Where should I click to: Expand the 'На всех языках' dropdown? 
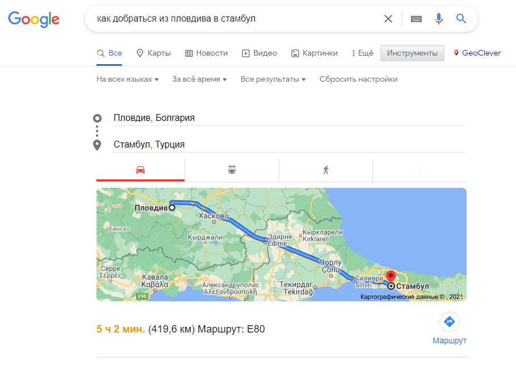[x=128, y=79]
